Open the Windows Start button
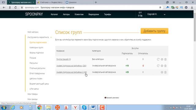This screenshot has height=110, width=196. (x=4, y=107)
